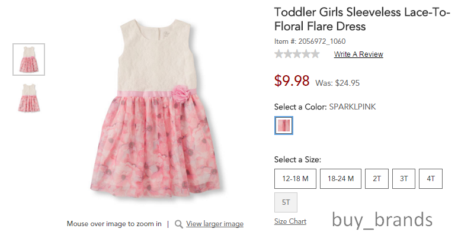
Task: Give a three-star rating
Action: coord(297,54)
